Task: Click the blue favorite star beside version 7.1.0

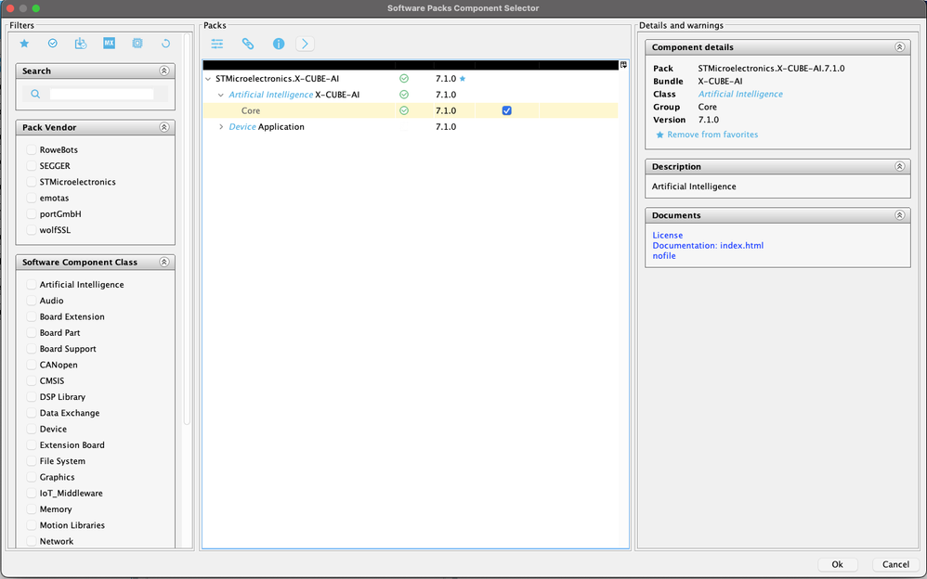Action: [463, 79]
